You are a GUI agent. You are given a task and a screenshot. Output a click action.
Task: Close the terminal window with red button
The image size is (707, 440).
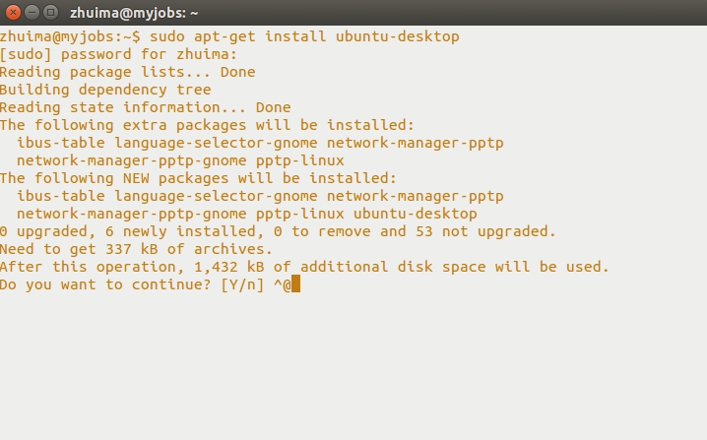(13, 12)
